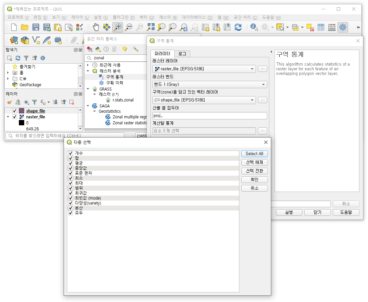This screenshot has width=368, height=302.
Task: Click the proj_ column prefix field
Action: (210, 116)
